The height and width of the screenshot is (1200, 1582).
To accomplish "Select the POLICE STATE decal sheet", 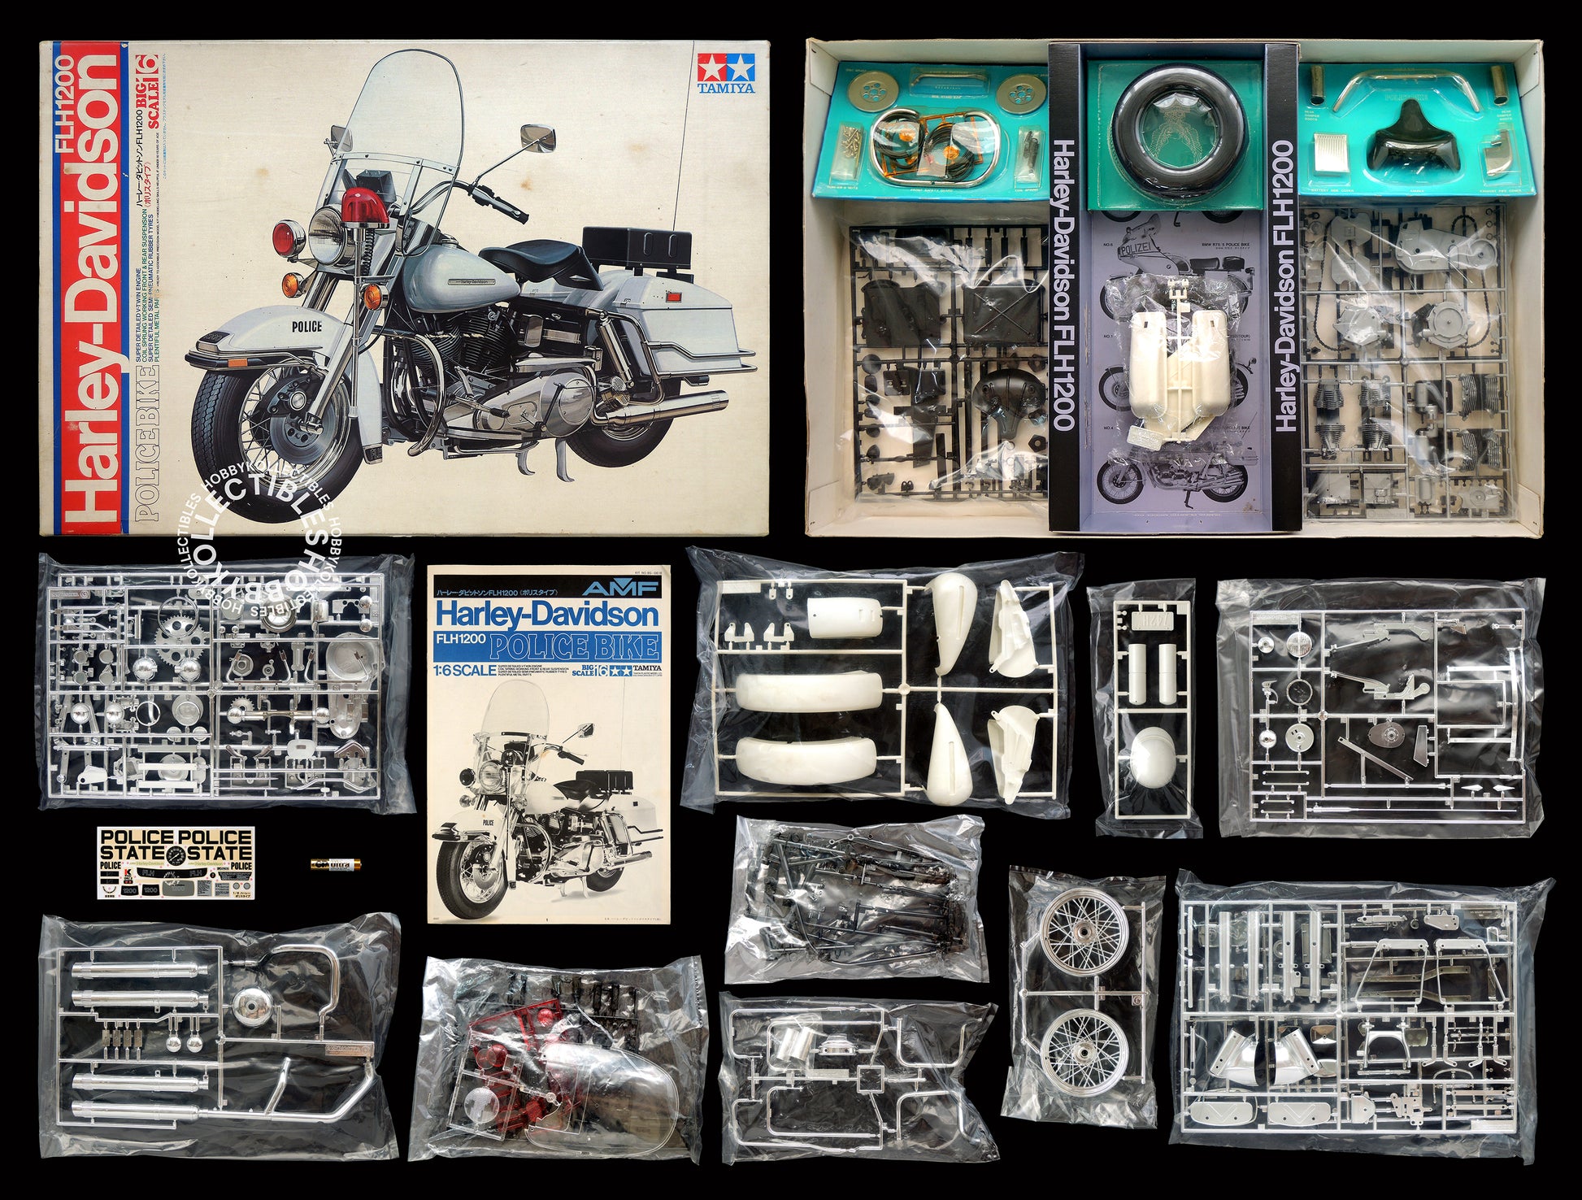I will (x=176, y=863).
